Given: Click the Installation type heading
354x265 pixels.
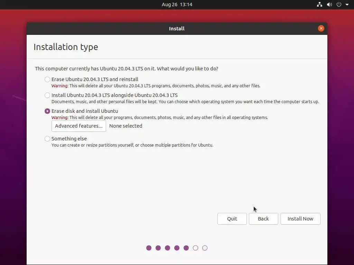Looking at the screenshot, I should coord(66,47).
